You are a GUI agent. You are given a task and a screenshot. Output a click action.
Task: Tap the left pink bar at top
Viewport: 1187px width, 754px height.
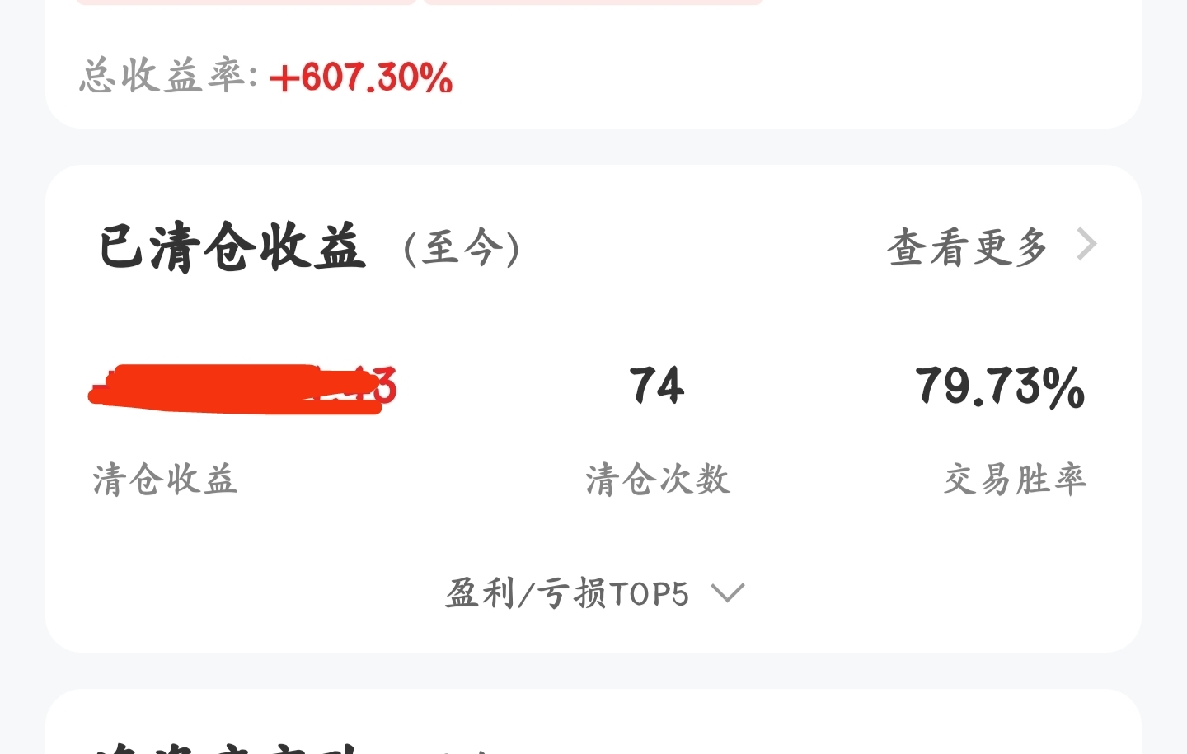point(246,2)
